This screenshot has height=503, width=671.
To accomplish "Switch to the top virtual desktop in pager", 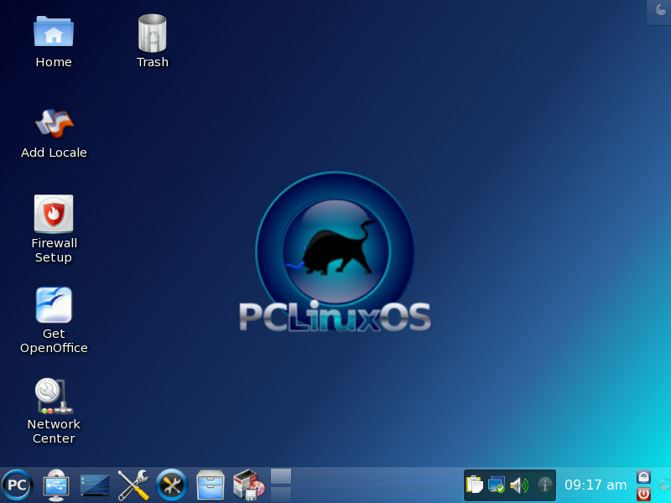I will click(x=281, y=476).
